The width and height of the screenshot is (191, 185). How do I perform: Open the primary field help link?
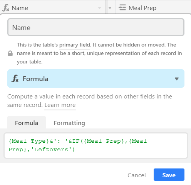[x=75, y=45]
